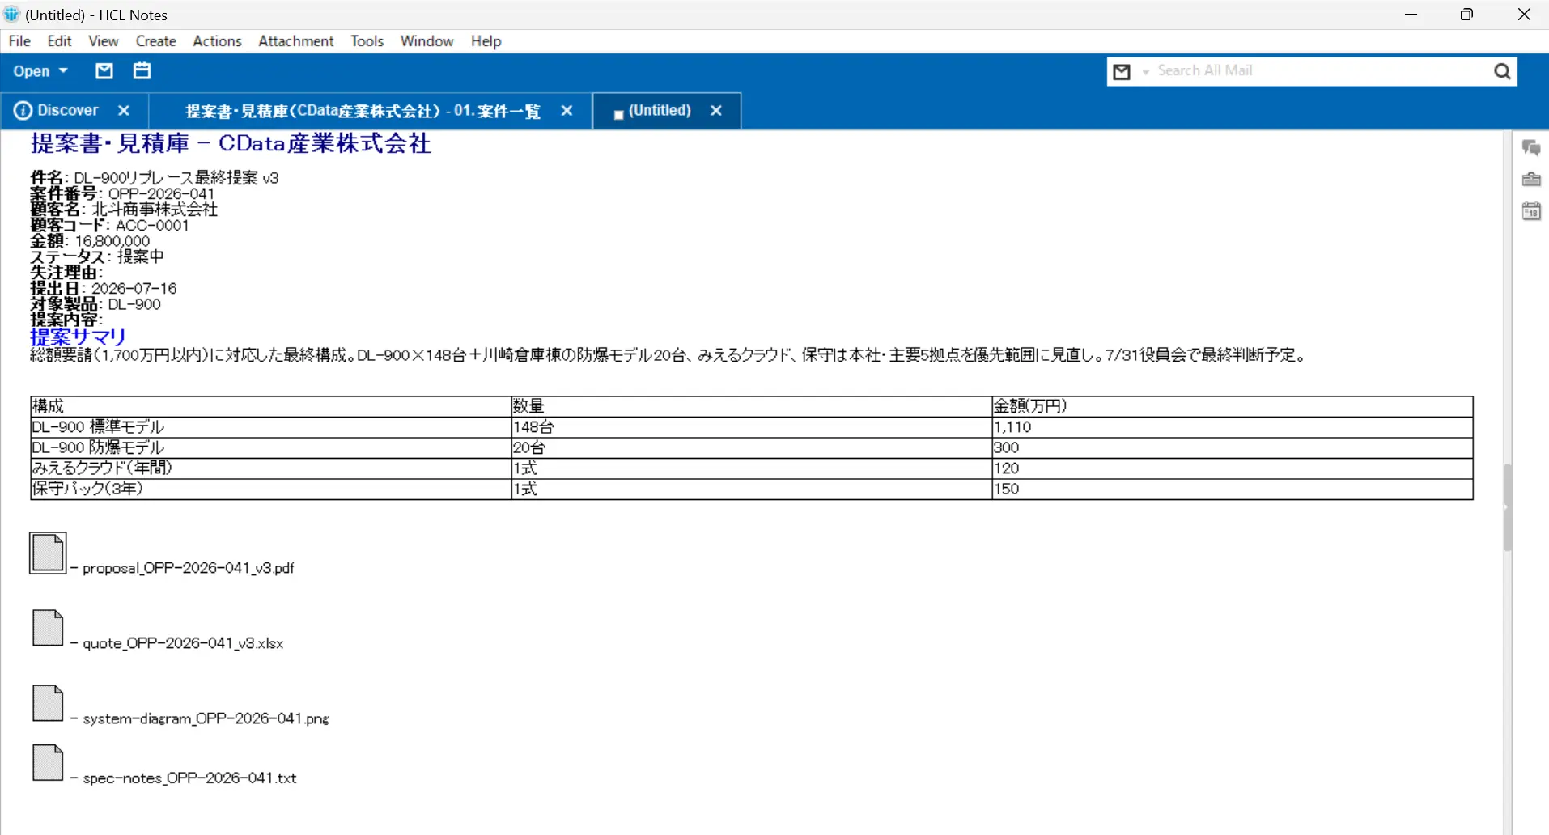
Task: Open the File menu
Action: 19,41
